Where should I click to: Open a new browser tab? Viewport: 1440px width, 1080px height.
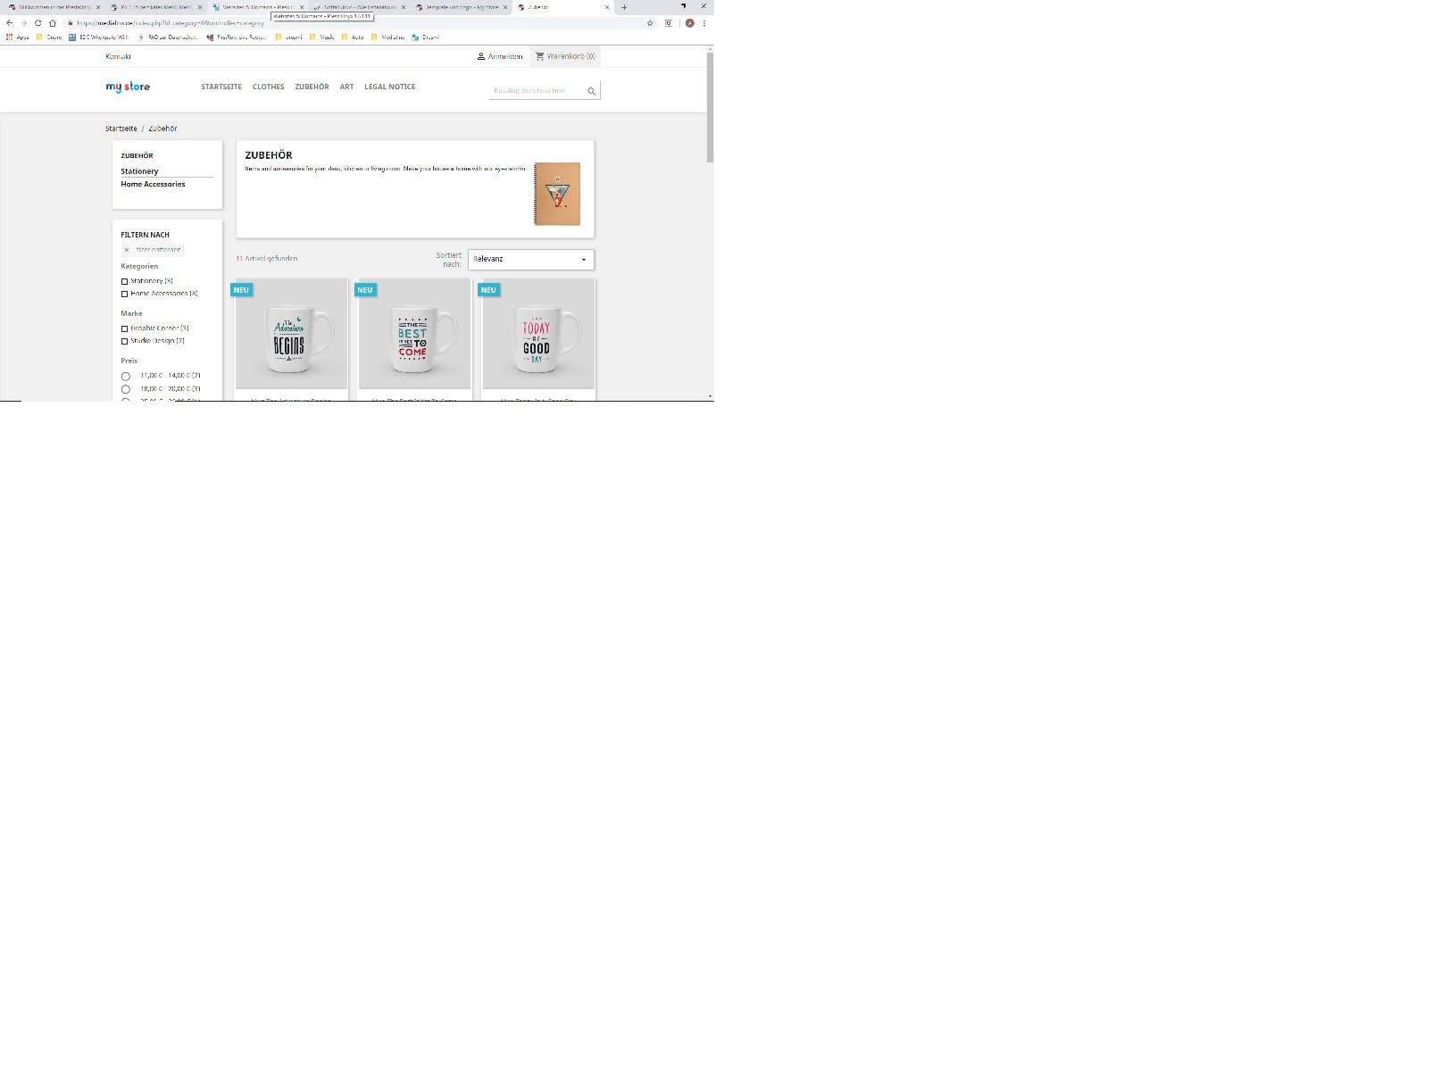624,7
